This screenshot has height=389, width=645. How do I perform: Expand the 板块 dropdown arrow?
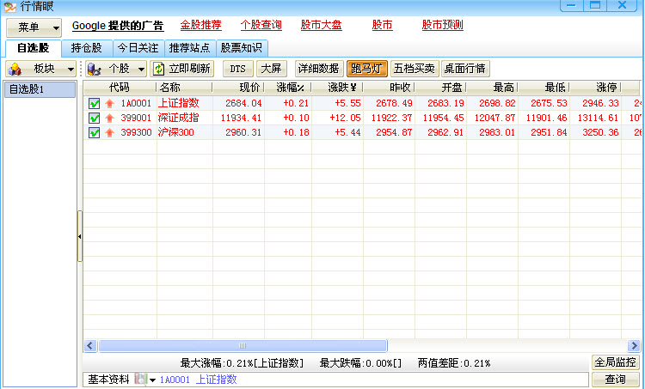(x=71, y=69)
